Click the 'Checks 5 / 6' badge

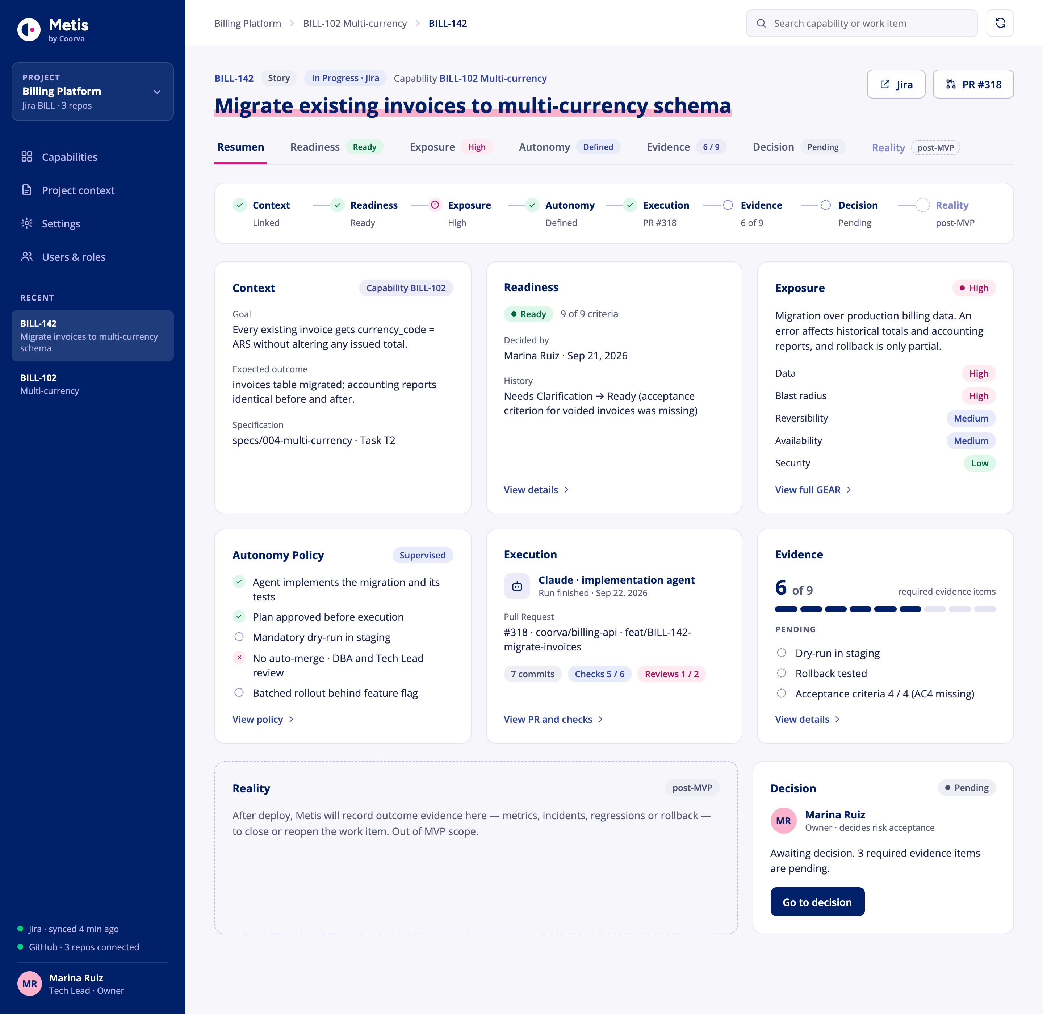coord(599,674)
